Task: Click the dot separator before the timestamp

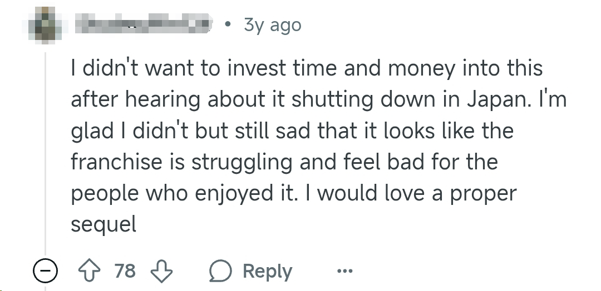Action: coord(227,24)
